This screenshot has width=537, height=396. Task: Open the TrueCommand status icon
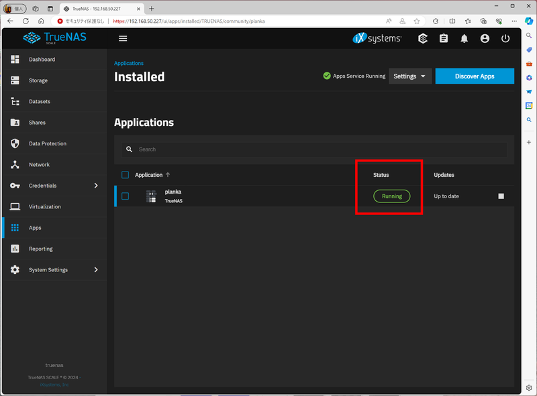pos(423,38)
